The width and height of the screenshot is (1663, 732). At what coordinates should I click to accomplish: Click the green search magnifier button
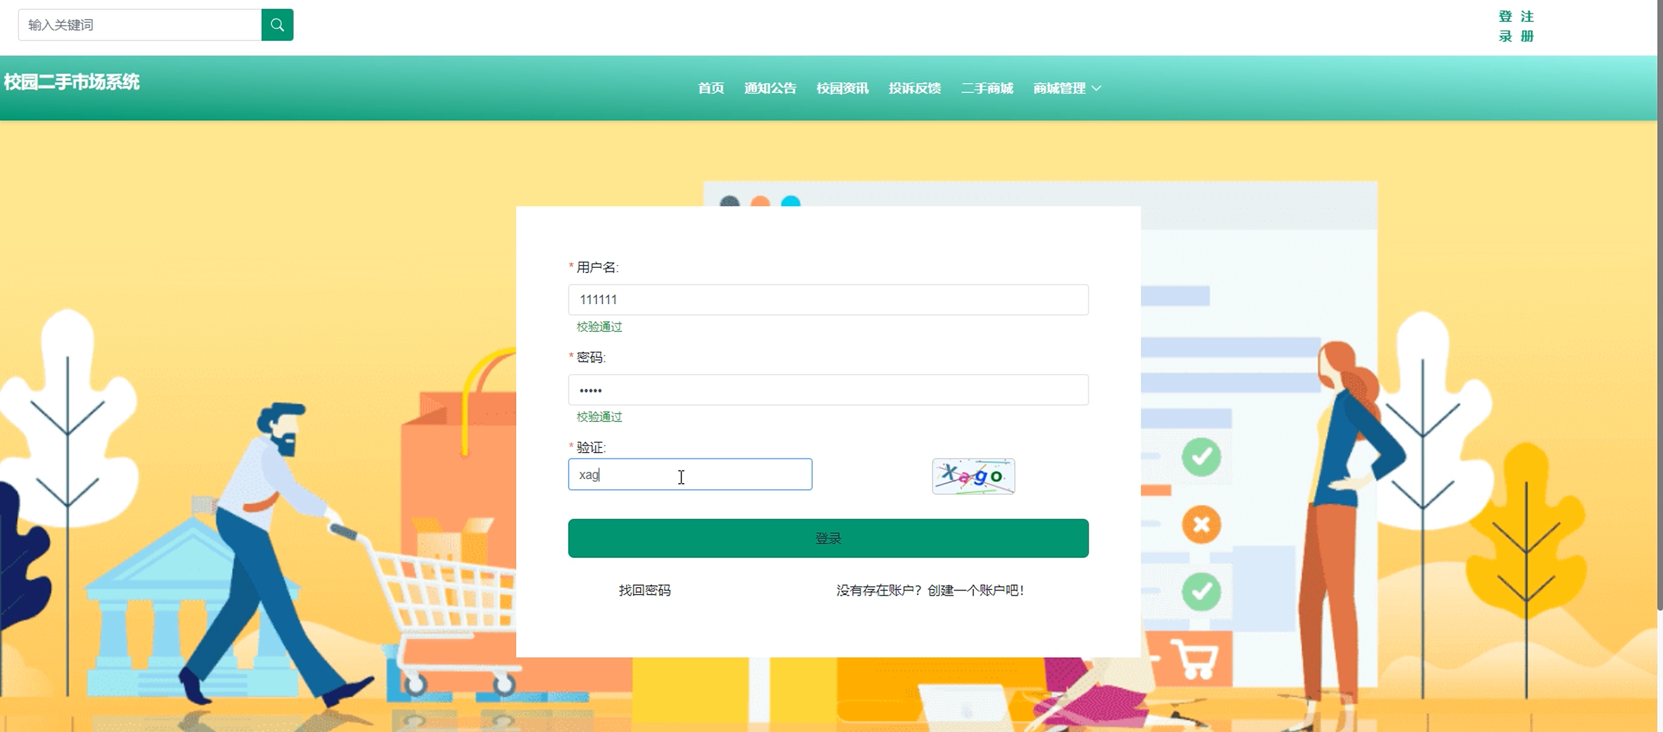pos(277,24)
